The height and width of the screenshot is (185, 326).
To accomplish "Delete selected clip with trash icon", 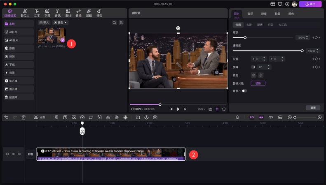I will point(23,117).
